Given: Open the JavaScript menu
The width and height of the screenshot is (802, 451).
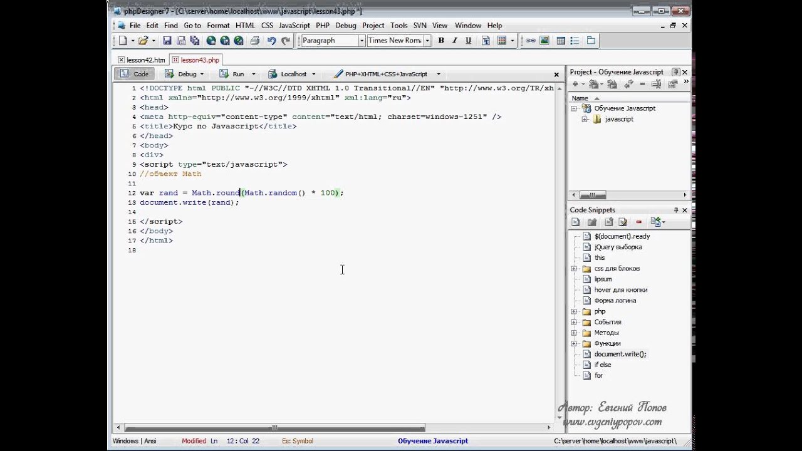Looking at the screenshot, I should [x=294, y=26].
